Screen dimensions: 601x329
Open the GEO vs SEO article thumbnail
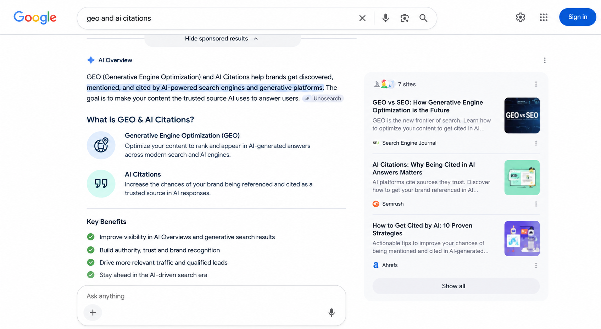[522, 116]
